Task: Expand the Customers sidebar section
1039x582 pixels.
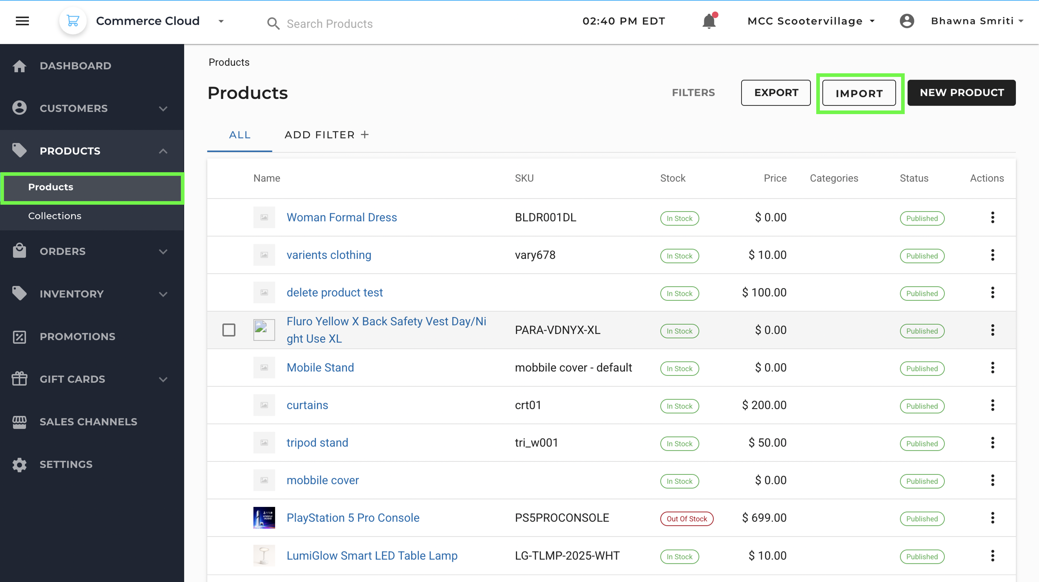Action: (x=163, y=108)
